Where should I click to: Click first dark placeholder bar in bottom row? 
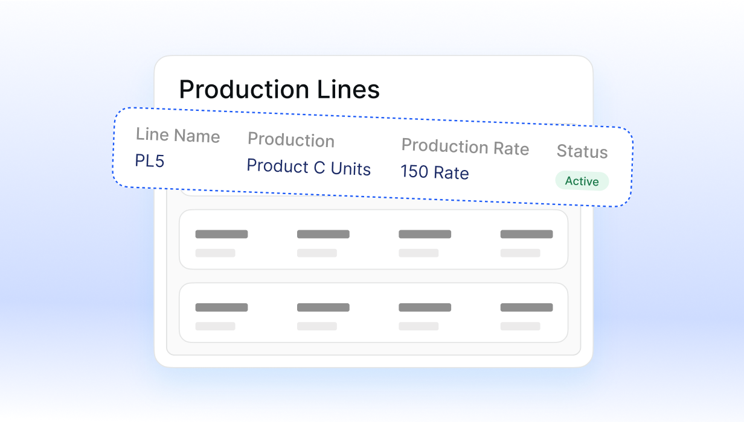pyautogui.click(x=222, y=307)
